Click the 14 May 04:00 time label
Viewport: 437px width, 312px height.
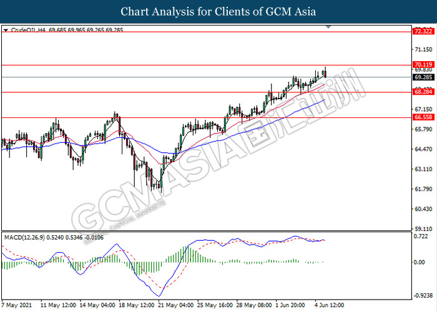point(97,305)
